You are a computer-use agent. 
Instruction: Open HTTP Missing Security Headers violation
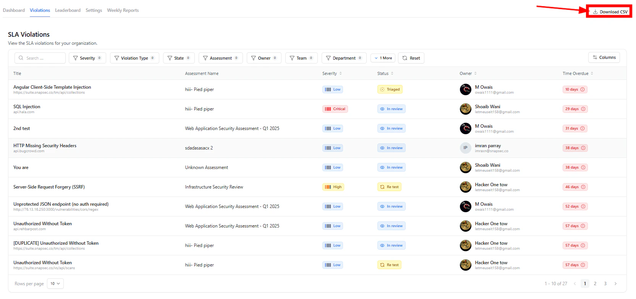[45, 146]
